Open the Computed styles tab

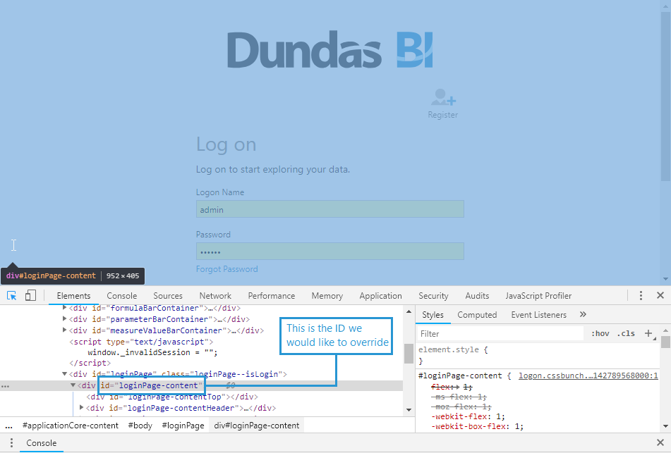point(477,315)
